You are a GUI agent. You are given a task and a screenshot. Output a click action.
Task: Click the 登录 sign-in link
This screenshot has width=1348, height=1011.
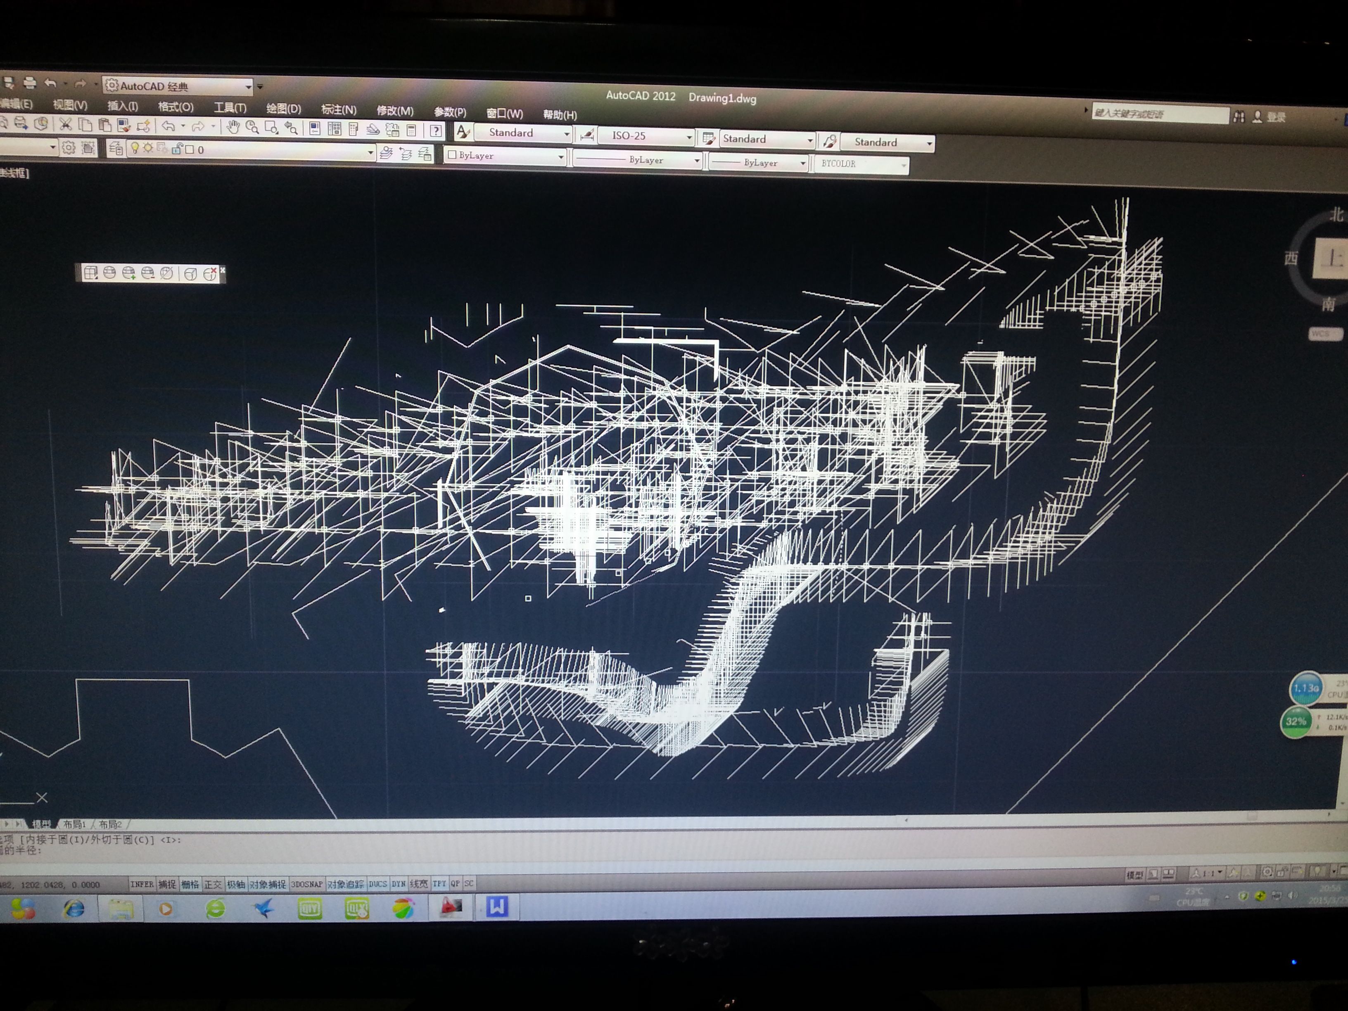(x=1275, y=117)
